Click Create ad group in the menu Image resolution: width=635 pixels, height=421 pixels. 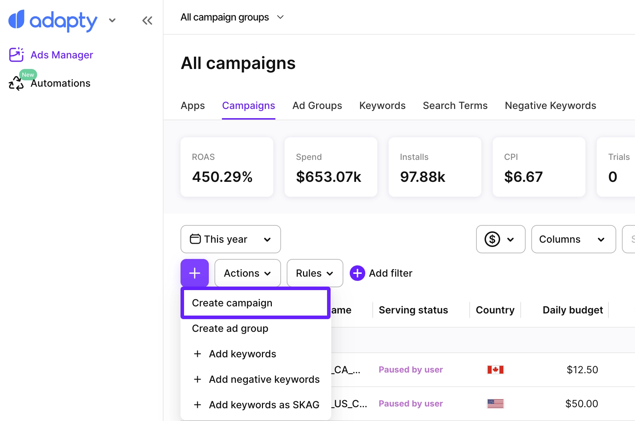(x=230, y=328)
